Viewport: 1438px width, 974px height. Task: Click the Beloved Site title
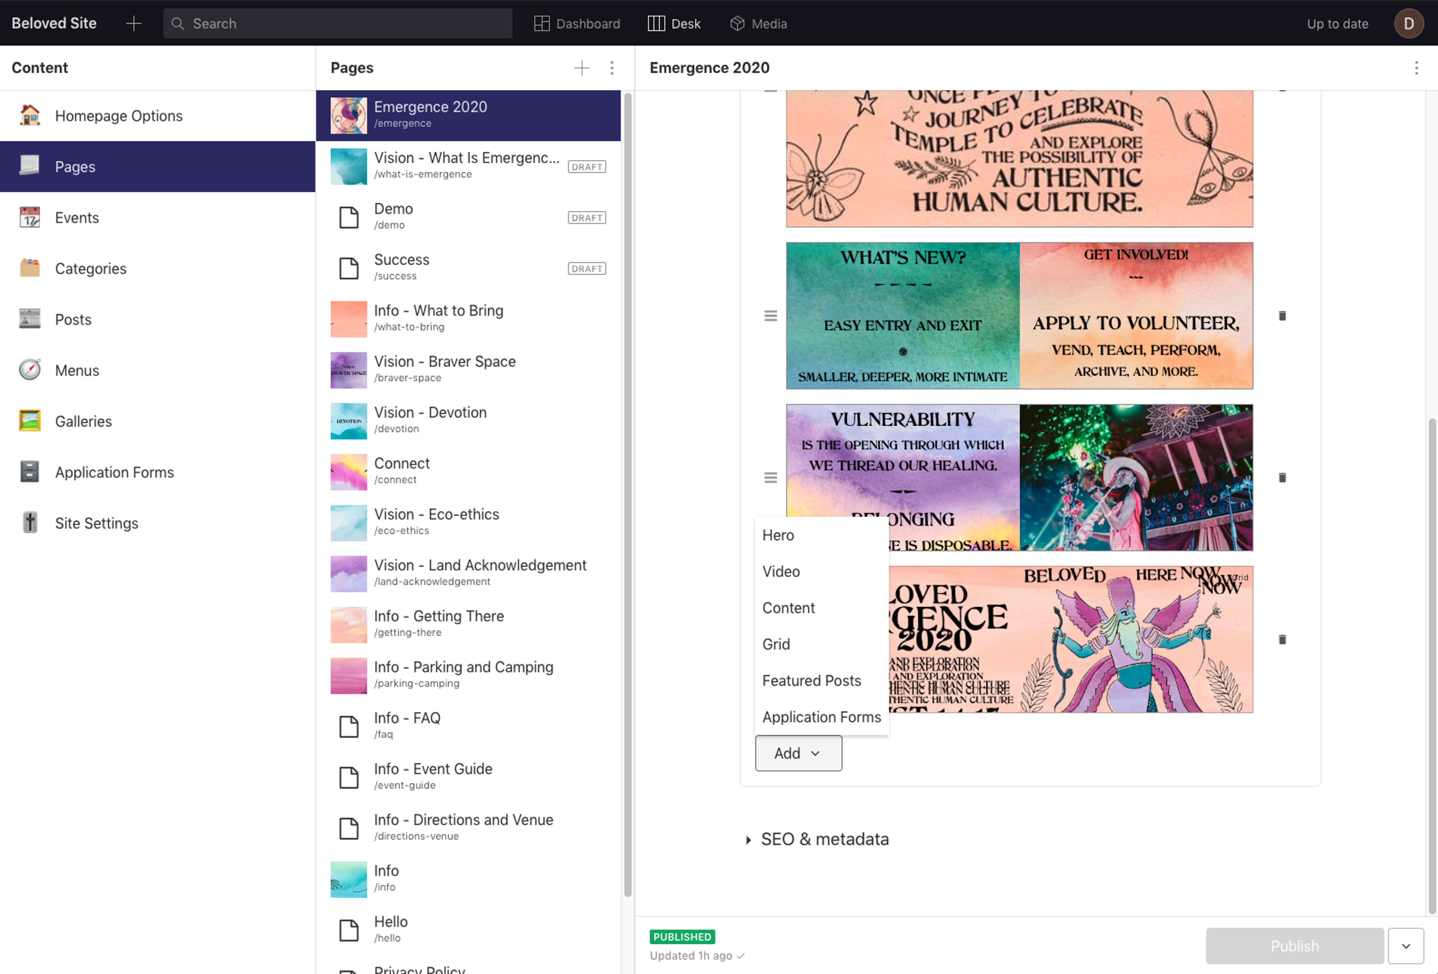pyautogui.click(x=54, y=24)
